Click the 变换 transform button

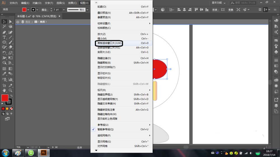click(230, 10)
